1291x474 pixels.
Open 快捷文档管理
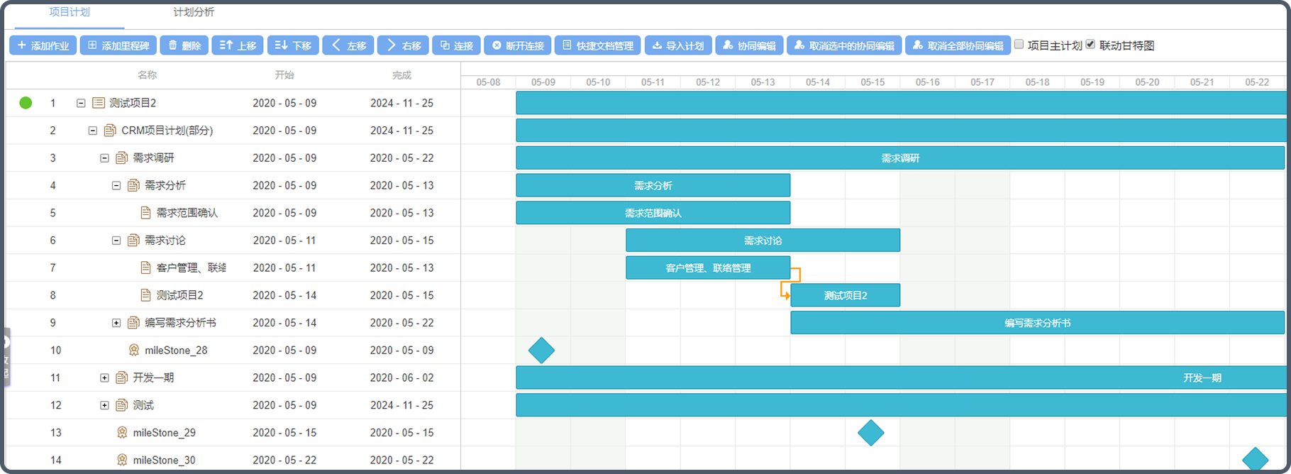pyautogui.click(x=598, y=45)
